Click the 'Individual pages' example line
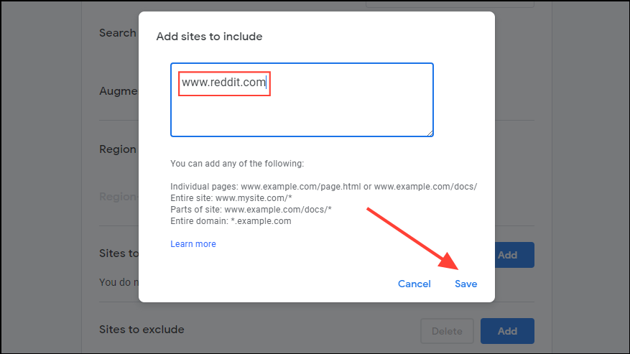This screenshot has width=630, height=354. coord(323,187)
